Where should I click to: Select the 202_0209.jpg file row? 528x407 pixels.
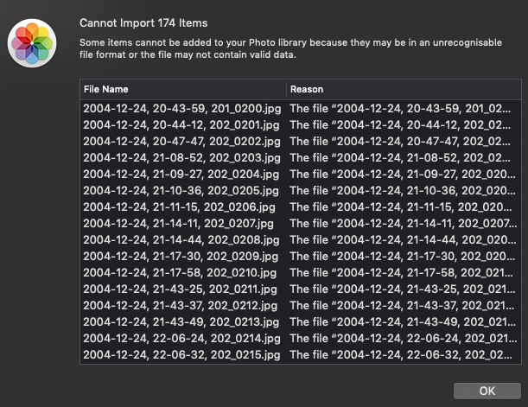[x=181, y=256]
